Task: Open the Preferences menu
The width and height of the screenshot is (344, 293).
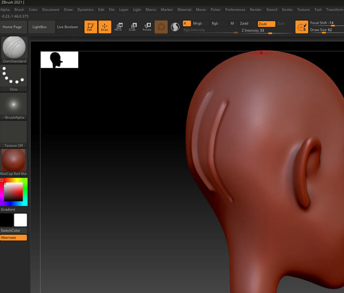Action: click(235, 9)
